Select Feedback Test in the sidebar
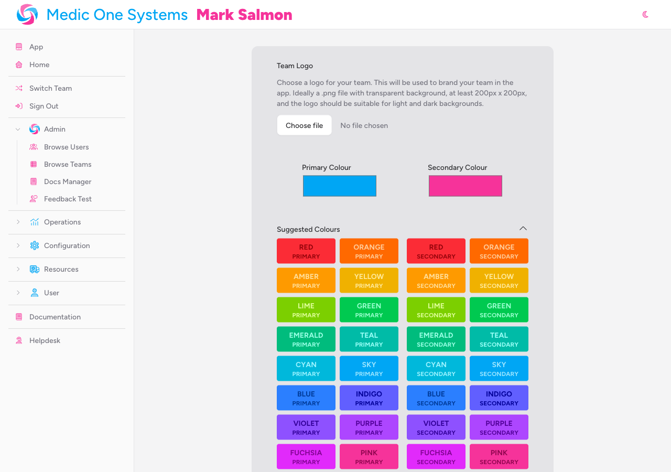Viewport: 671px width, 472px height. [x=68, y=199]
